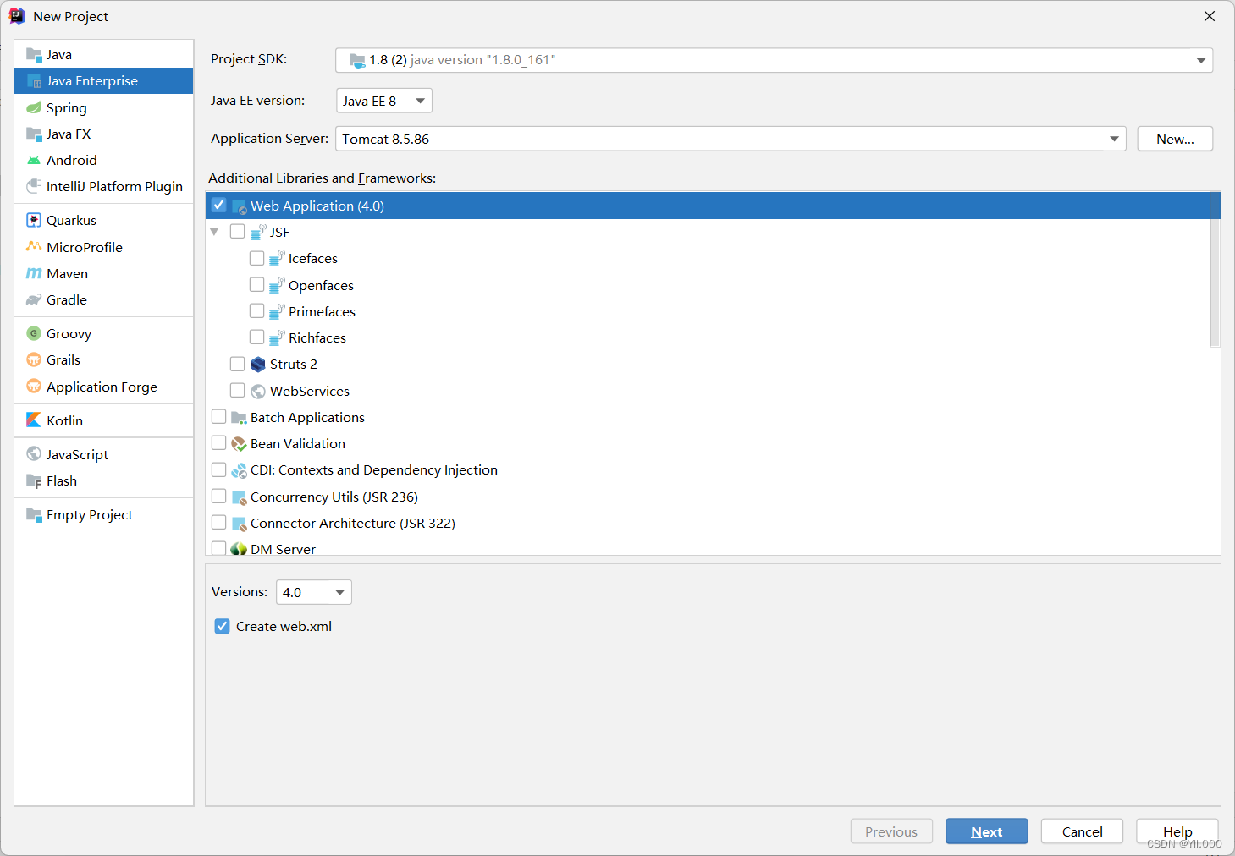Click the Quarkus icon
The image size is (1235, 856).
[x=34, y=220]
